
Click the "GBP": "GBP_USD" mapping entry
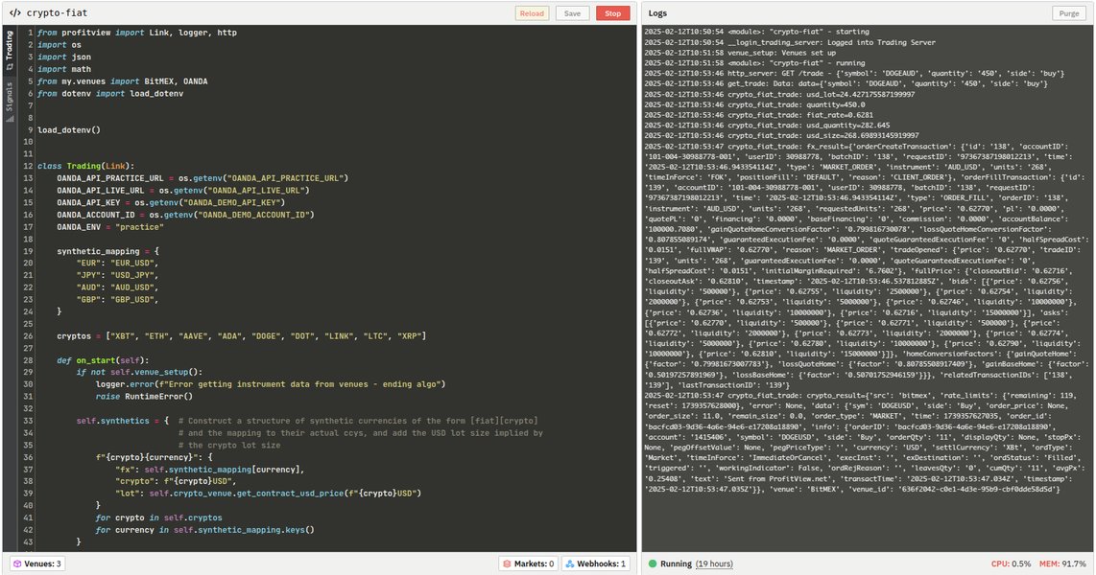tap(117, 299)
